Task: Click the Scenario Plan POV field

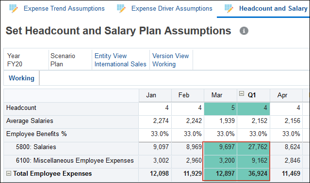Action: [x=70, y=60]
